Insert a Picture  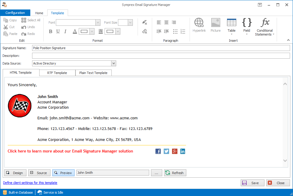click(216, 25)
